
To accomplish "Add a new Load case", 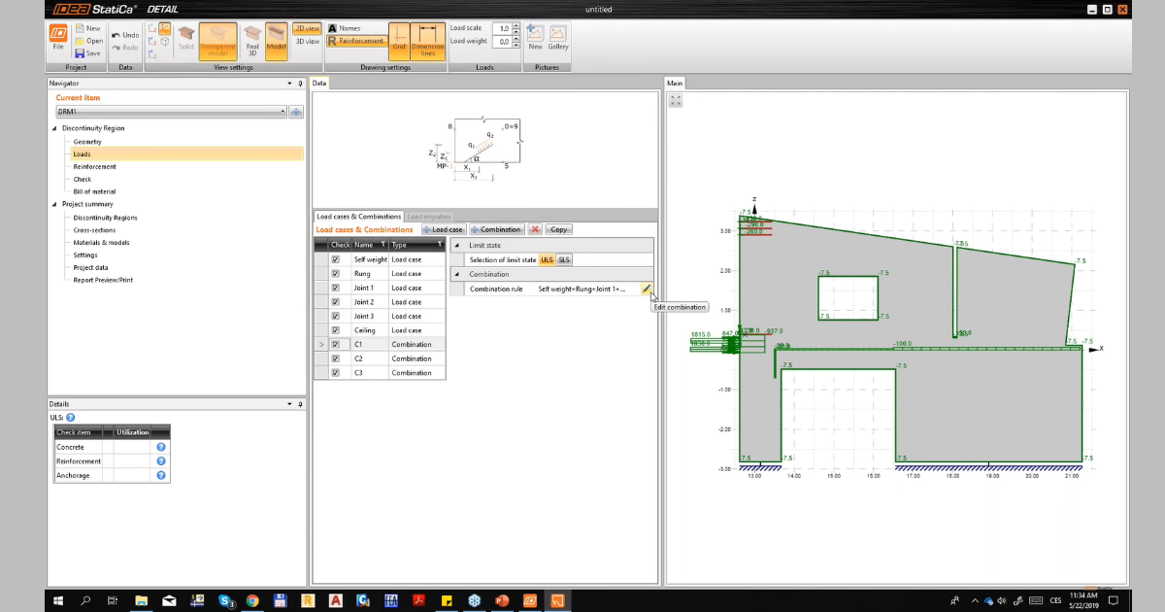I will pyautogui.click(x=443, y=229).
